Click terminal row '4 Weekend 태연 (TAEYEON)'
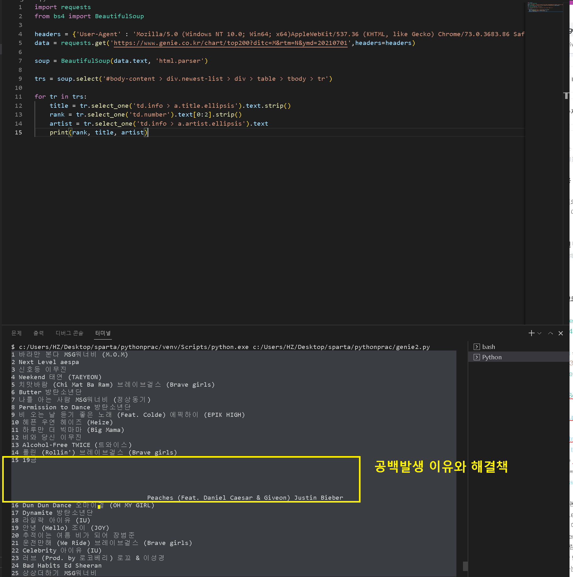573x577 pixels. pos(57,377)
